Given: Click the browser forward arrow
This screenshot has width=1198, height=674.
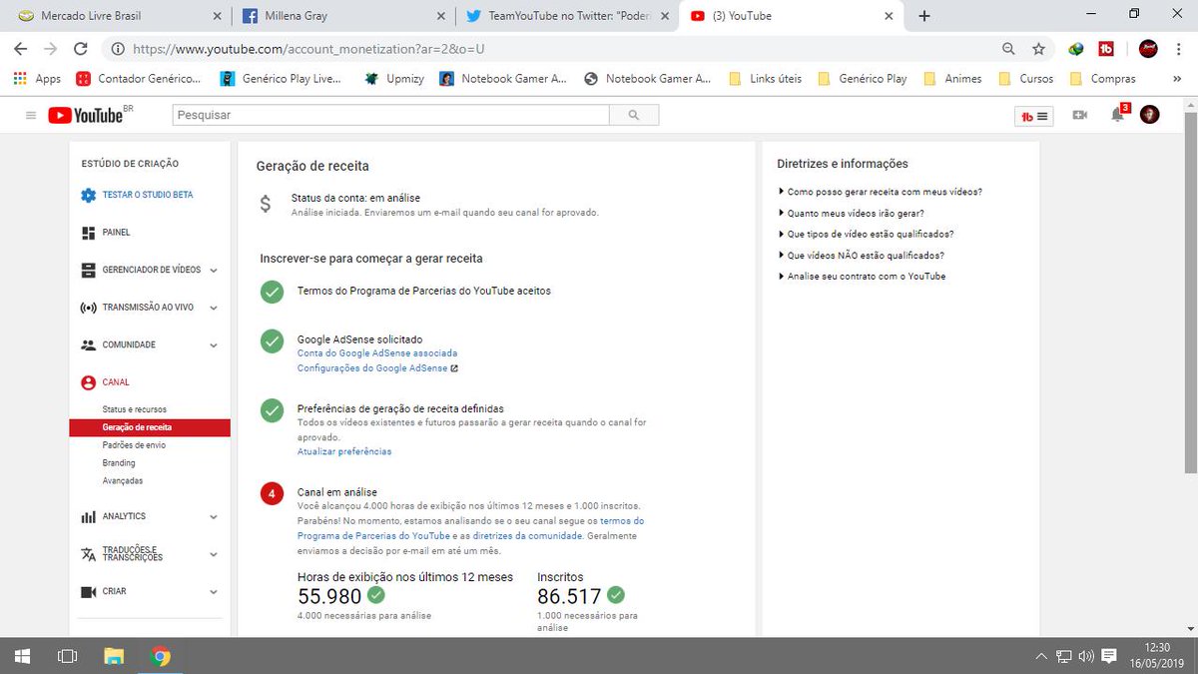Looking at the screenshot, I should (50, 48).
